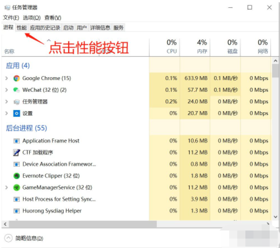
Task: Expand the WeChat process group
Action: point(6,90)
